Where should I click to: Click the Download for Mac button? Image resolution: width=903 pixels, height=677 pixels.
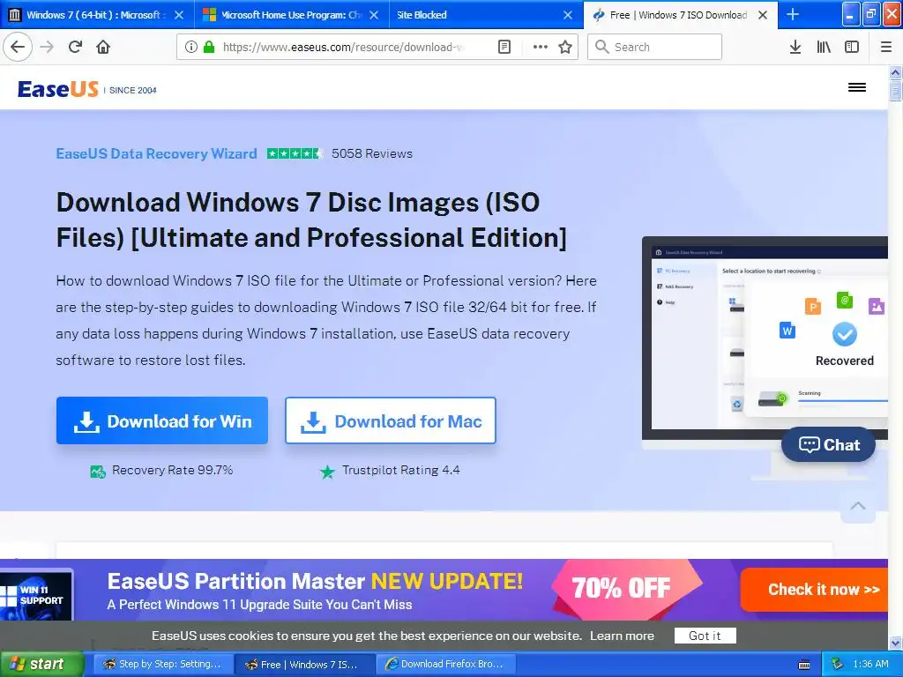point(391,420)
